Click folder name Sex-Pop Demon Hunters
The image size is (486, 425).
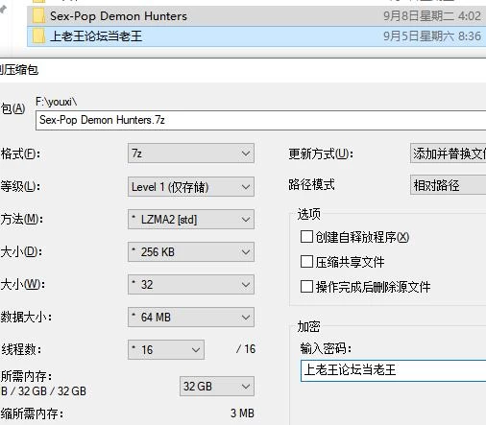pyautogui.click(x=118, y=16)
